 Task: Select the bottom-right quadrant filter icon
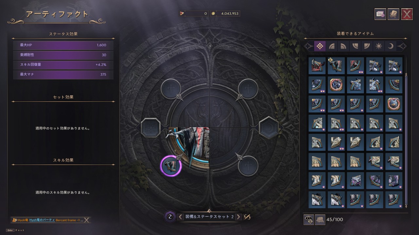(367, 46)
